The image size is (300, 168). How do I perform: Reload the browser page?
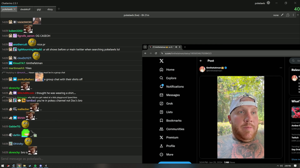(156, 53)
